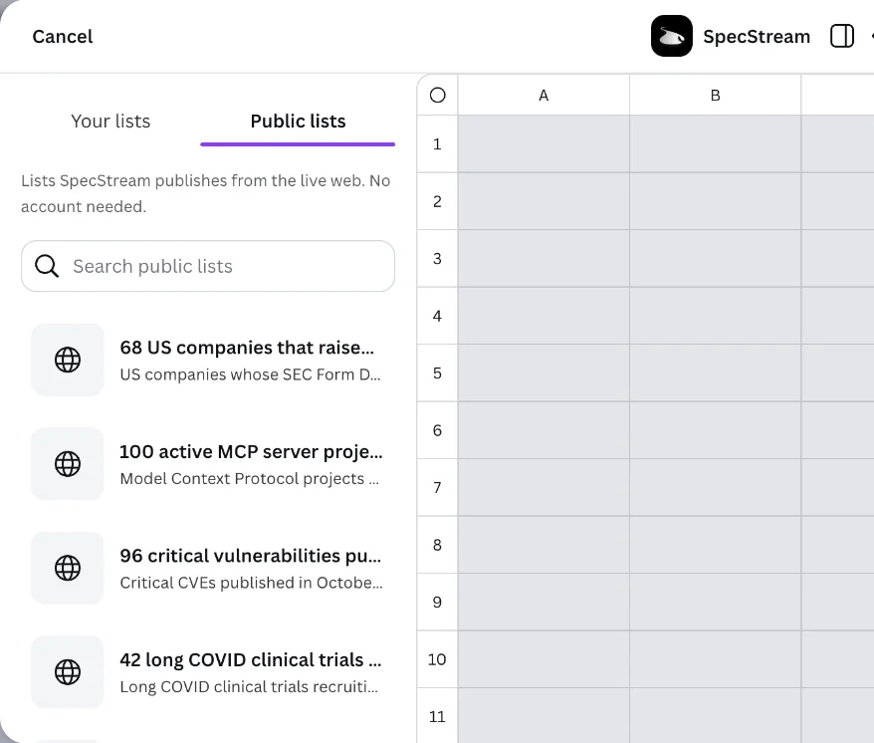This screenshot has height=743, width=874.
Task: Click globe icon beside 100 active MCP
Action: pos(68,464)
